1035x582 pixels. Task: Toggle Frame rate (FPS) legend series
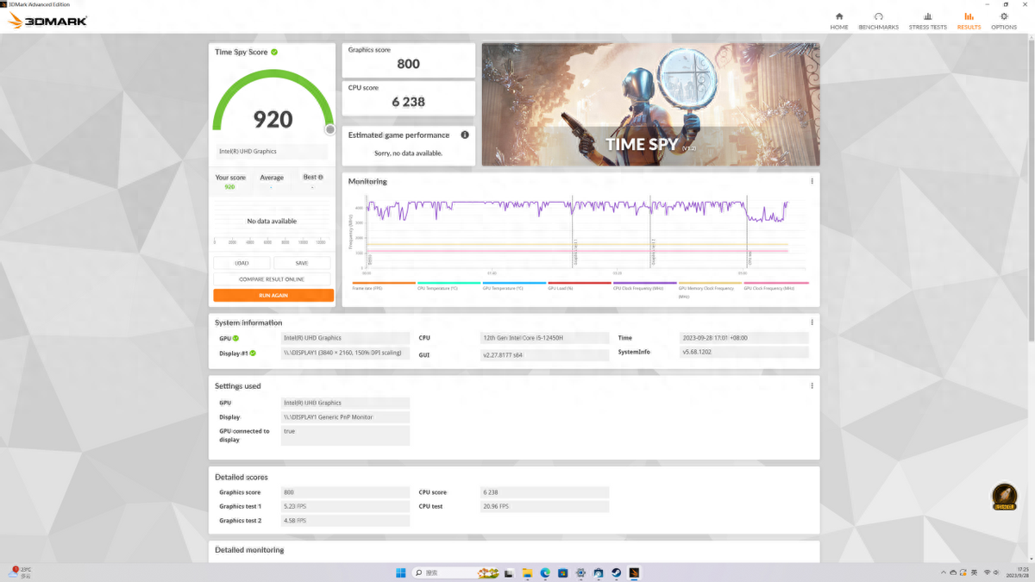384,285
